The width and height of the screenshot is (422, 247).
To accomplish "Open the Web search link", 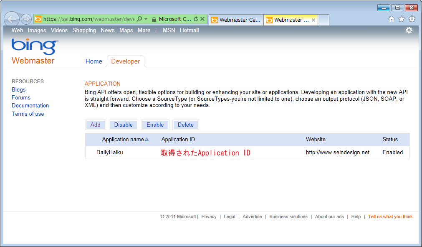I will [17, 31].
